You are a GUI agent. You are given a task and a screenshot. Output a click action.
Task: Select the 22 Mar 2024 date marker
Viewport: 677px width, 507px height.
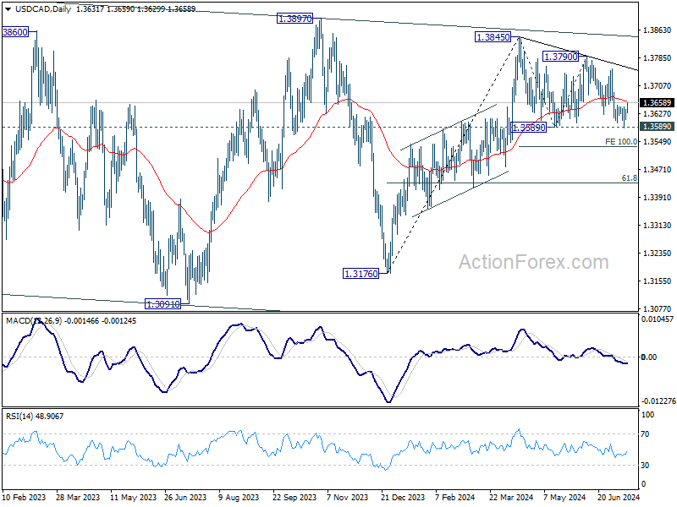coord(511,497)
